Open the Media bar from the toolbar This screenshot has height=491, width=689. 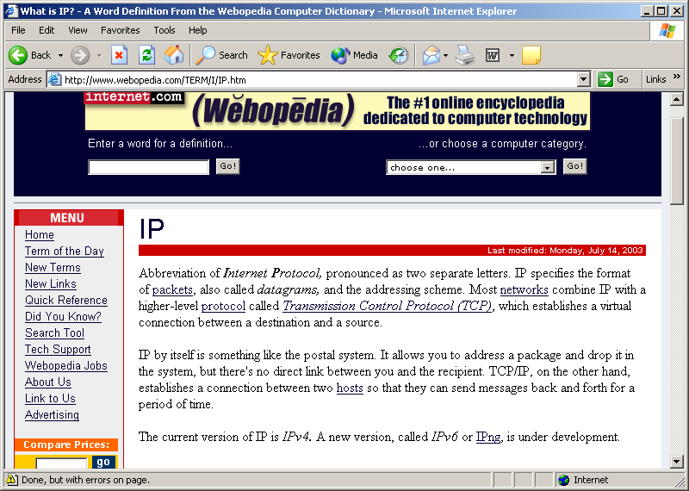[354, 55]
